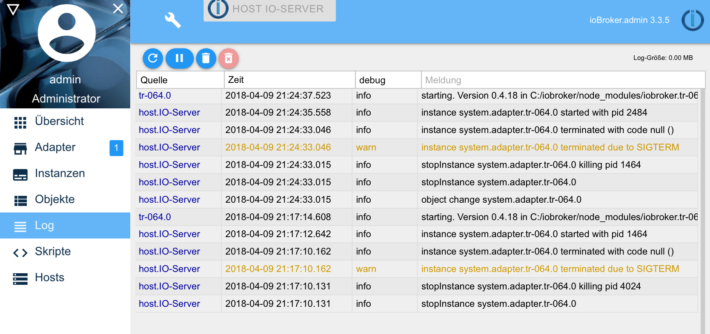Click the Übersicht grid icon

click(20, 122)
